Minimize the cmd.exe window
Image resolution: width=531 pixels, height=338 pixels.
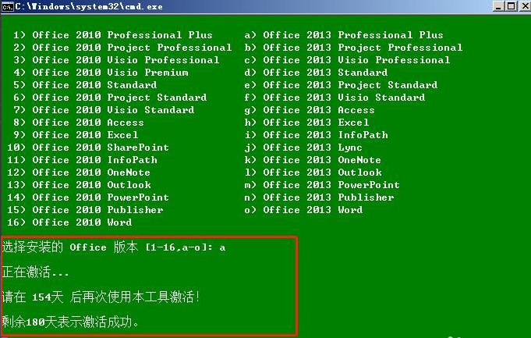[x=497, y=6]
